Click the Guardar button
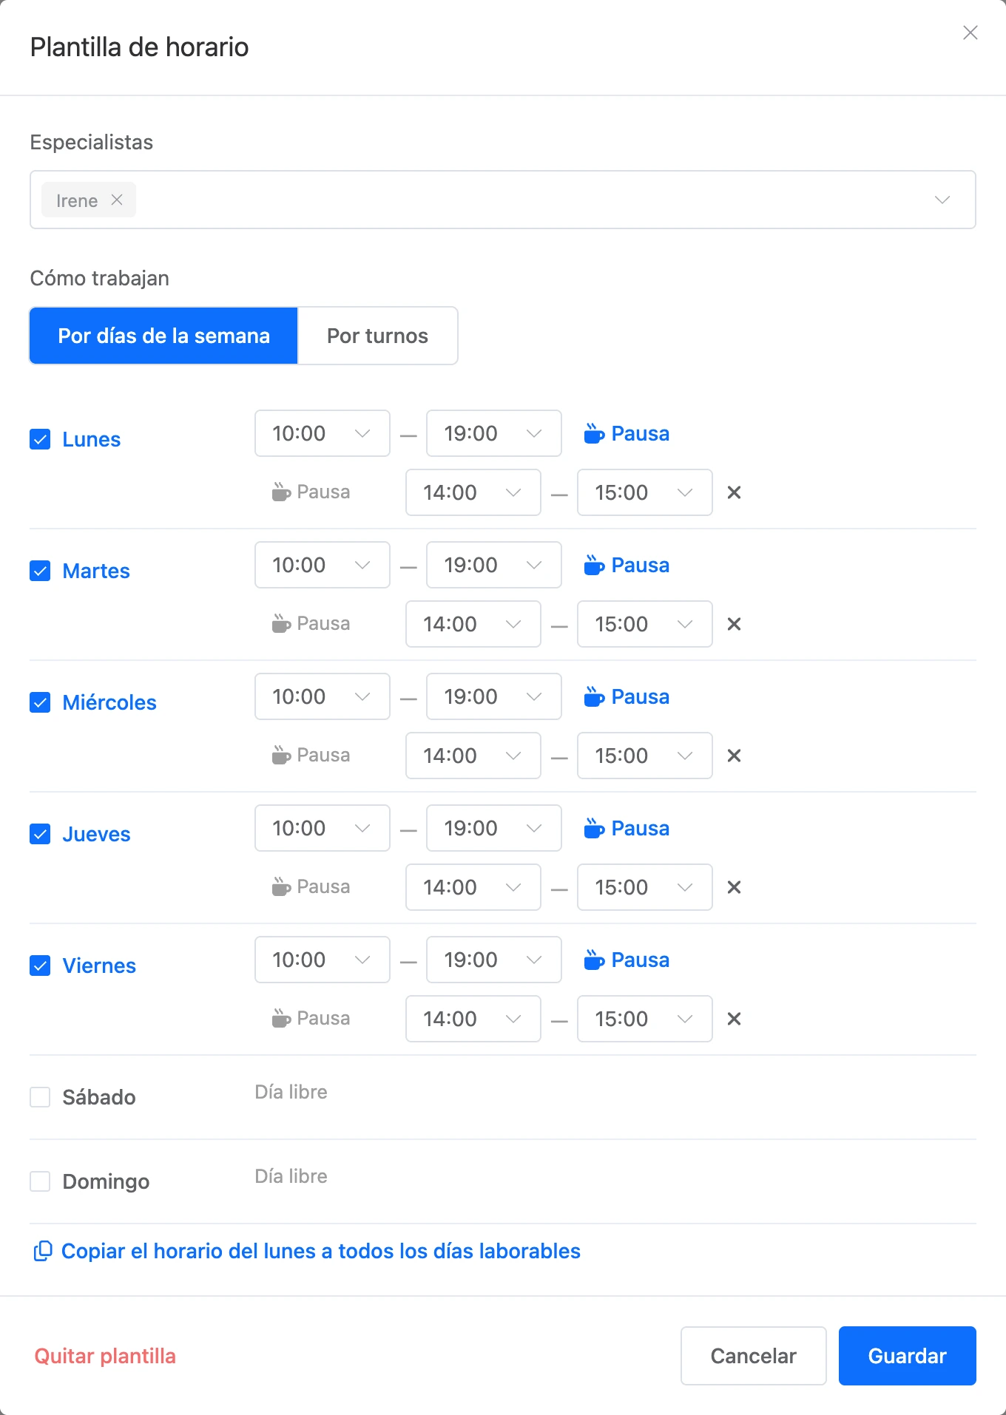 [908, 1356]
